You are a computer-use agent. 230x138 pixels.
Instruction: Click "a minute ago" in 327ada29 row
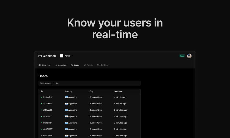[120, 104]
